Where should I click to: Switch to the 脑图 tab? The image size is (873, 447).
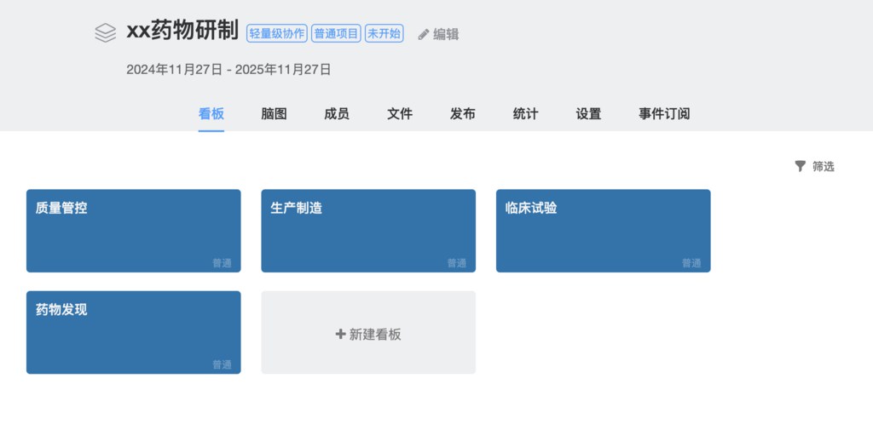point(274,114)
